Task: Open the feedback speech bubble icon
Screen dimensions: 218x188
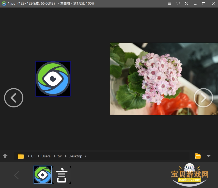Action: pos(178,3)
